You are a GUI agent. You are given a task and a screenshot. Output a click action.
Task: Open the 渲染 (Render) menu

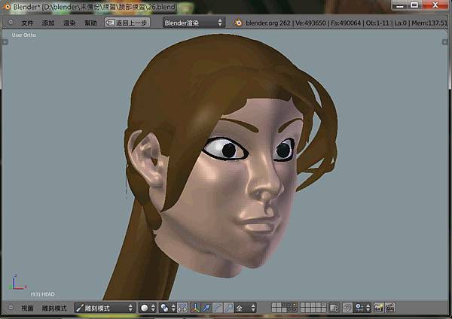coord(69,23)
